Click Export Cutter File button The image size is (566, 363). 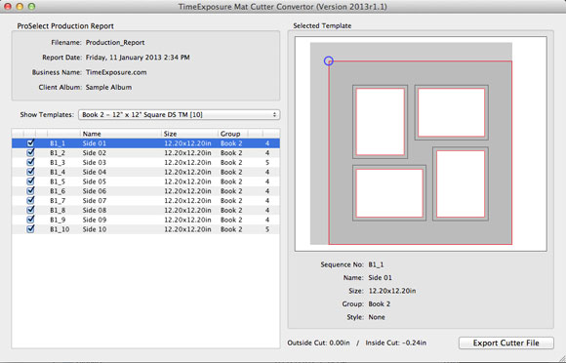pos(506,343)
